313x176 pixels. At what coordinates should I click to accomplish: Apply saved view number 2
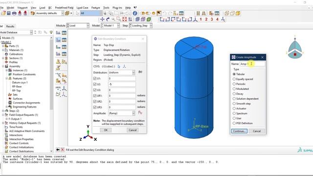click(x=206, y=19)
